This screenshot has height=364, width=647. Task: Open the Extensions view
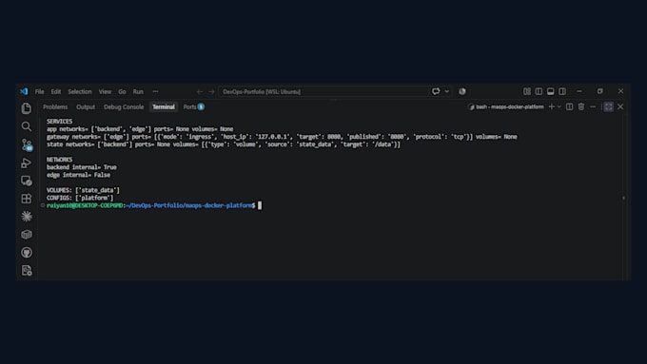pos(27,199)
